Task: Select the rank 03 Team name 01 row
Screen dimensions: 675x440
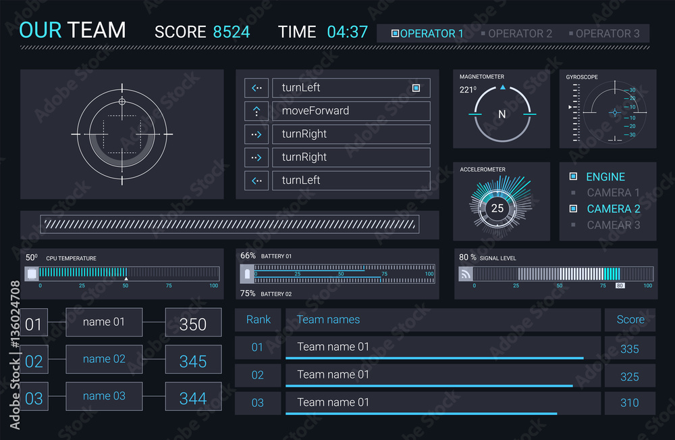Action: pos(443,404)
